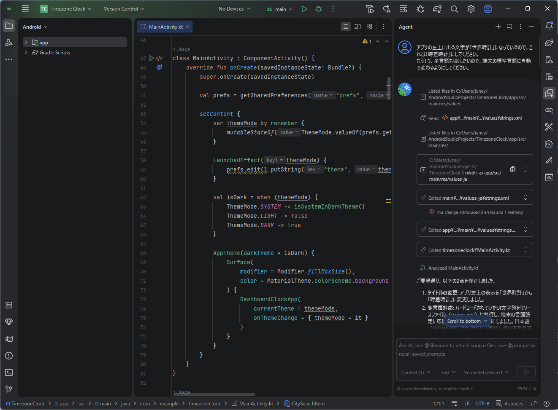Screen dimensions: 558x410
Task: Open the No model selected dropdown
Action: pyautogui.click(x=486, y=372)
